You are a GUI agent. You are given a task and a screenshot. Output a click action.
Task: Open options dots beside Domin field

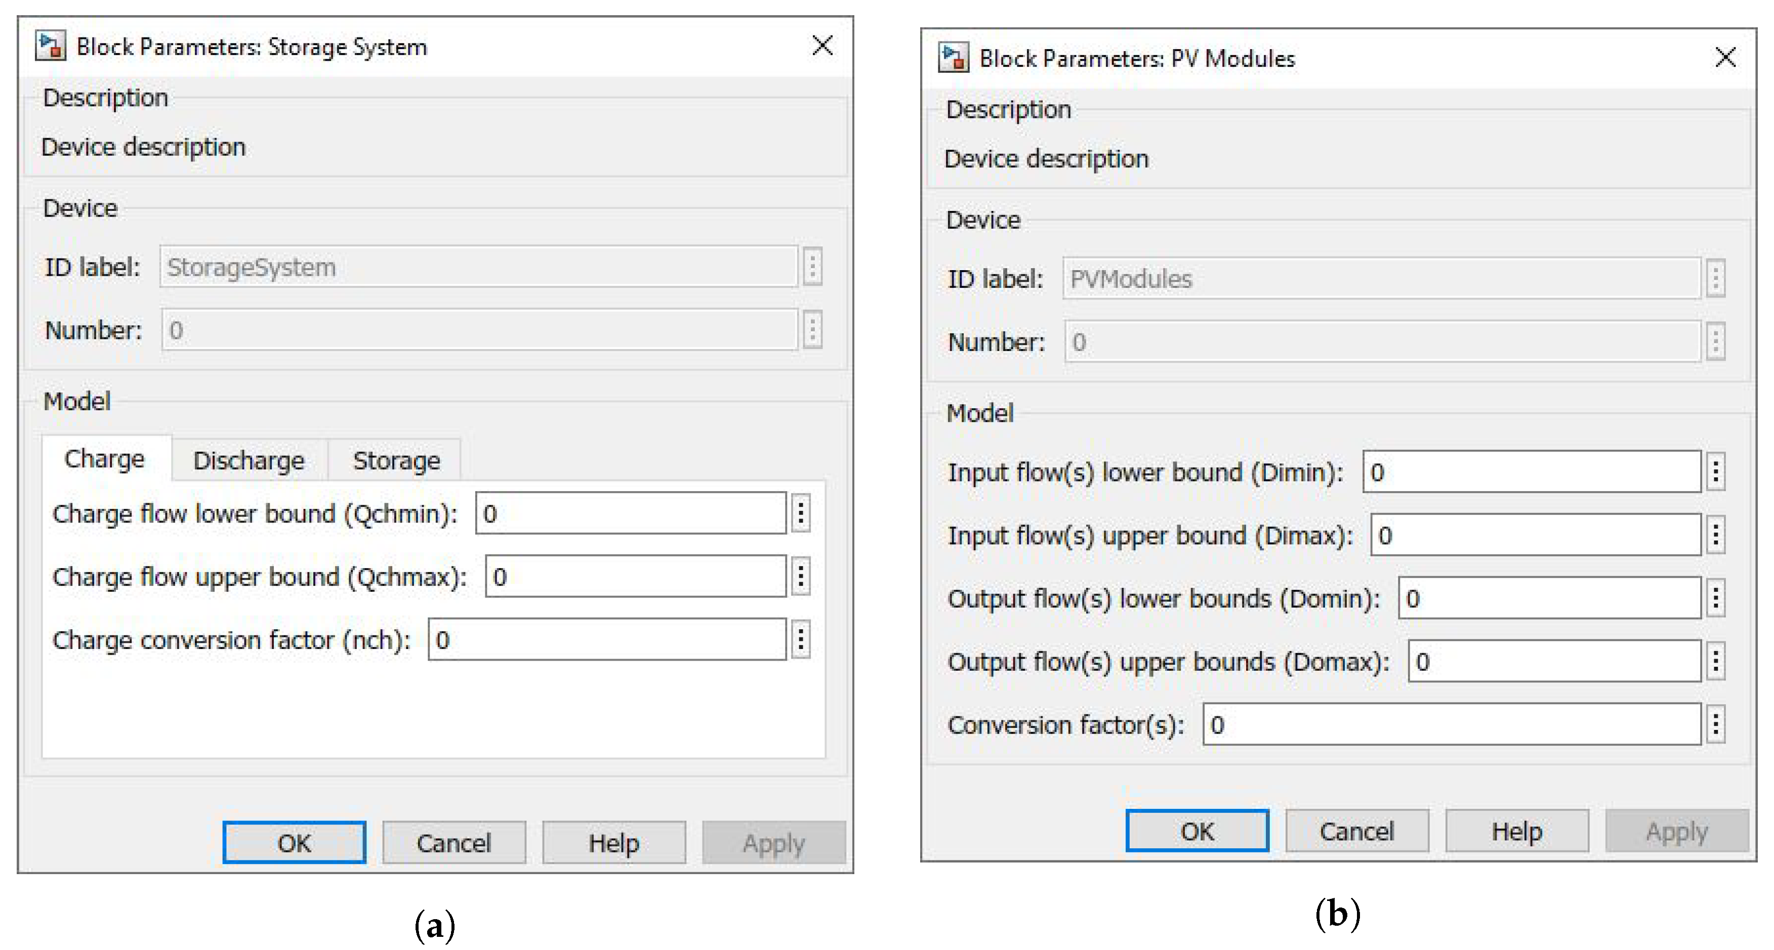pos(1715,598)
